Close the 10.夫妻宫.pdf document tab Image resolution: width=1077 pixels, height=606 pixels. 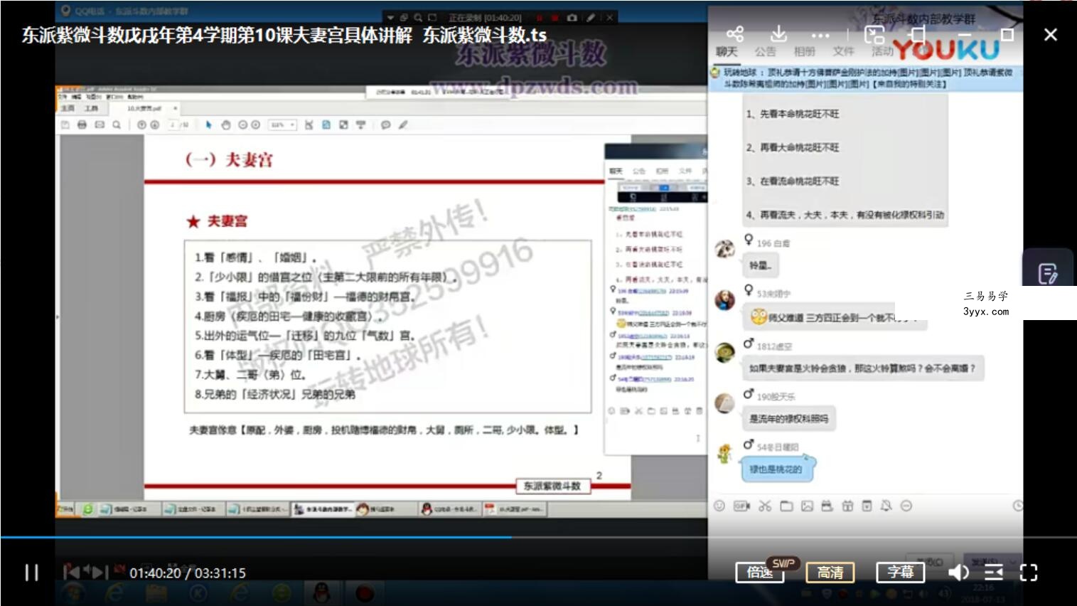click(175, 108)
